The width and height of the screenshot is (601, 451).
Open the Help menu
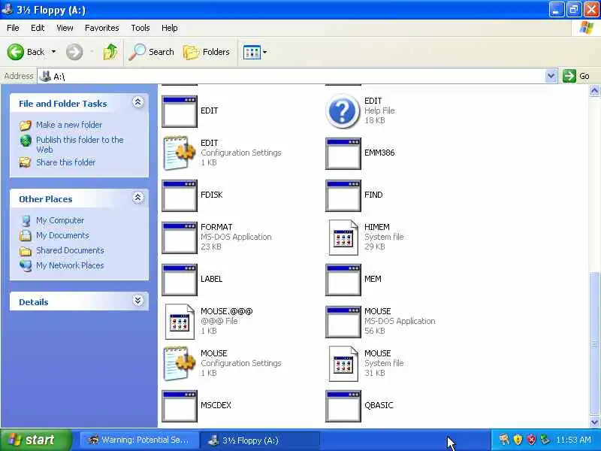coord(170,28)
